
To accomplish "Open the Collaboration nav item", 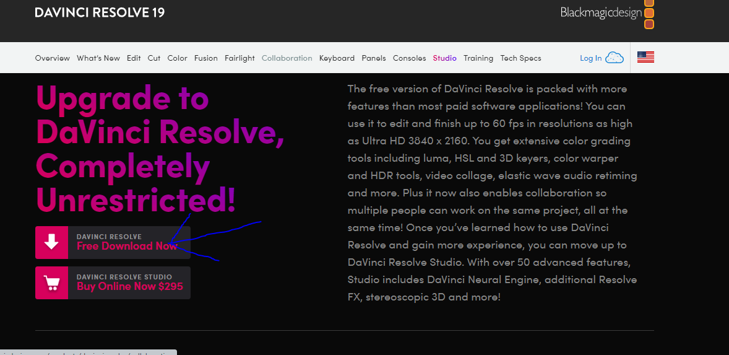I will (287, 58).
